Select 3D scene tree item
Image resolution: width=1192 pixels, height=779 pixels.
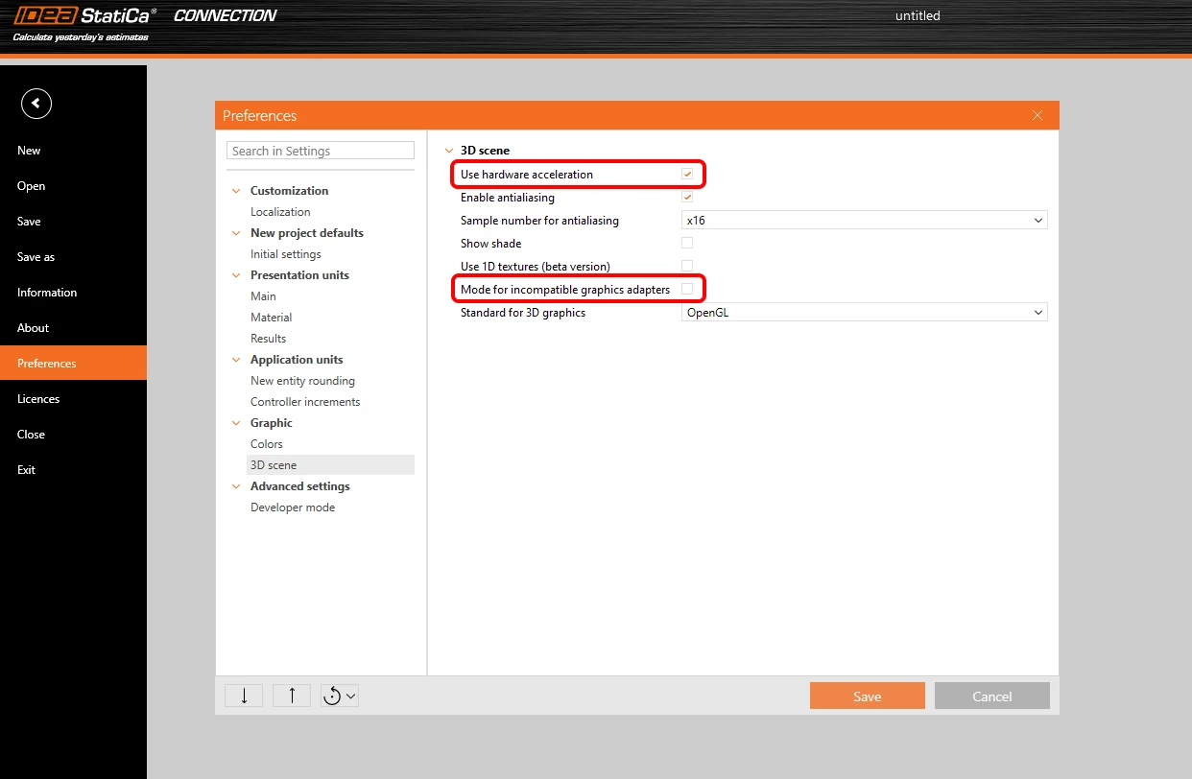click(x=330, y=465)
